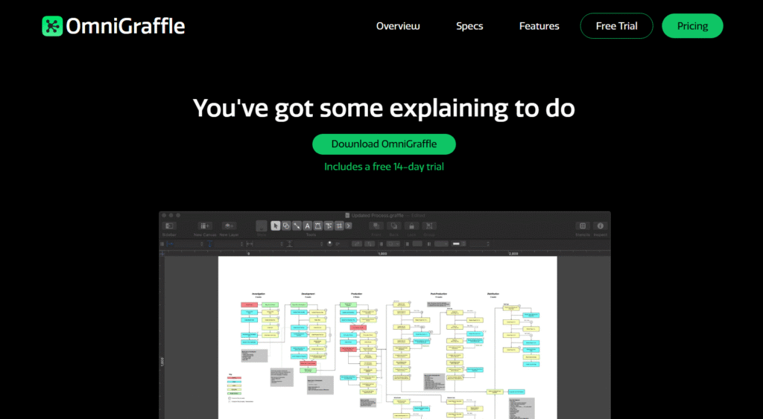The image size is (763, 419).
Task: Select the arrow Selection tool
Action: tap(276, 226)
